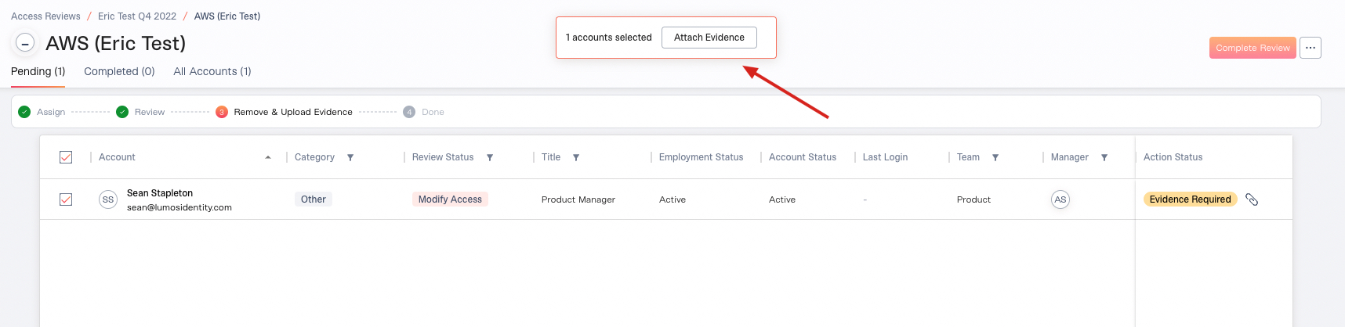Click the Done step label
This screenshot has height=327, width=1345.
point(433,112)
